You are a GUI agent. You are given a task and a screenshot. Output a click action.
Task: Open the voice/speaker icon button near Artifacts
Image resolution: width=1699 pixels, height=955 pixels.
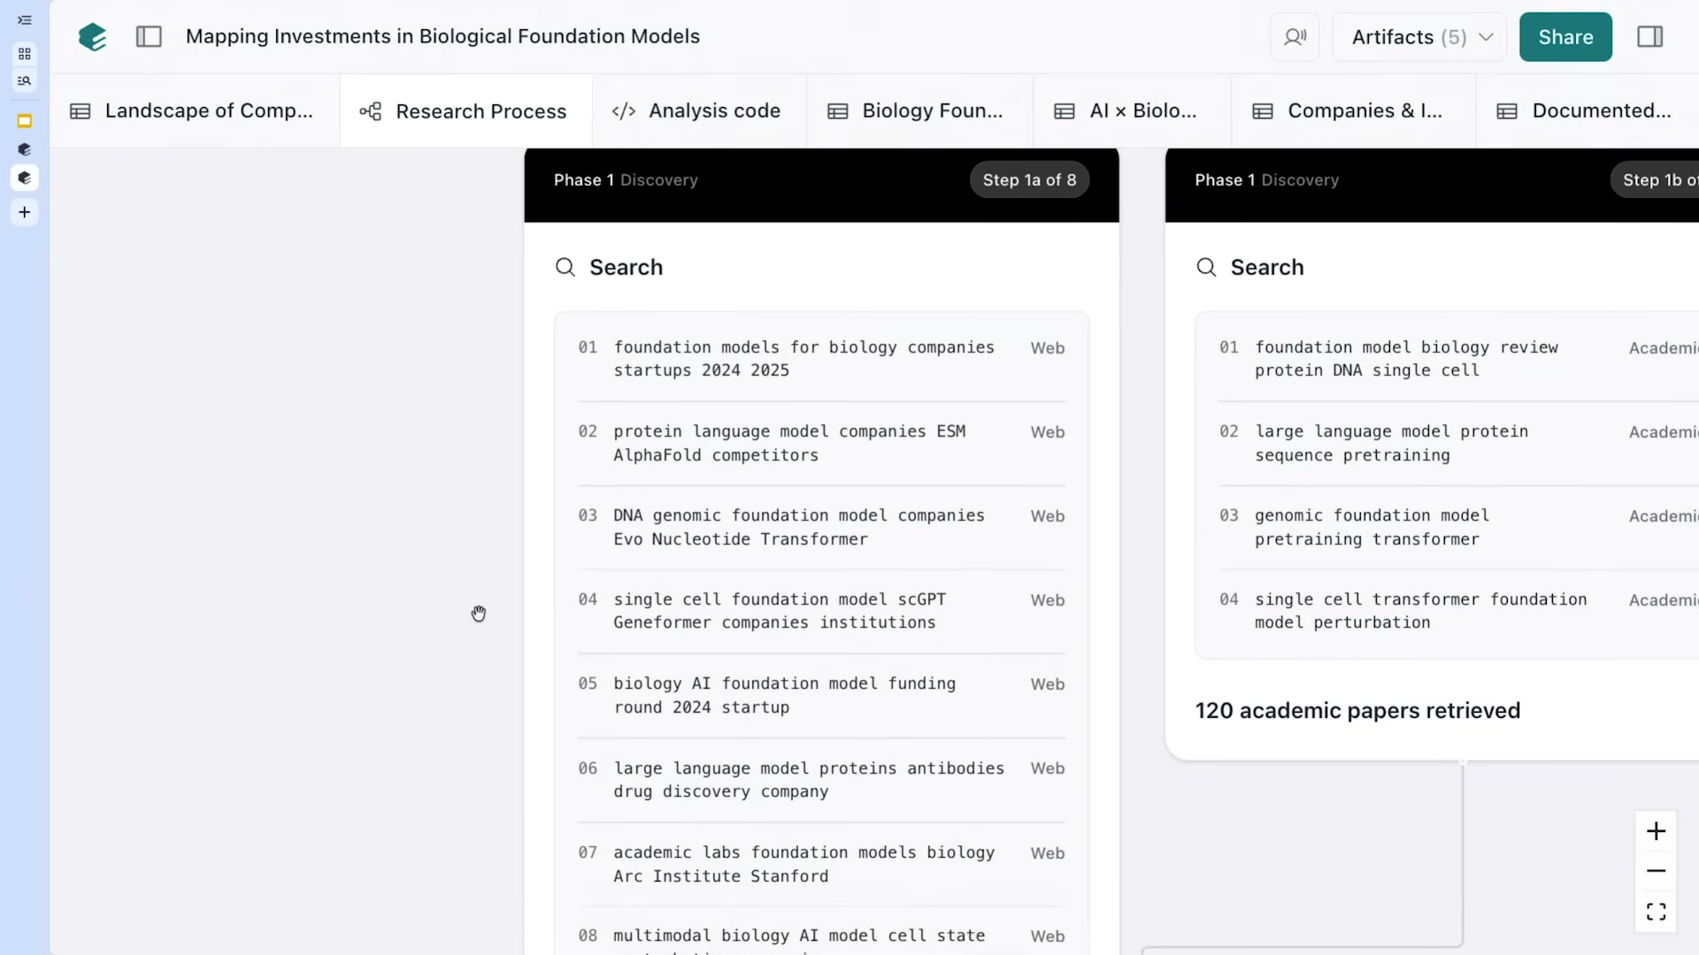(1295, 37)
